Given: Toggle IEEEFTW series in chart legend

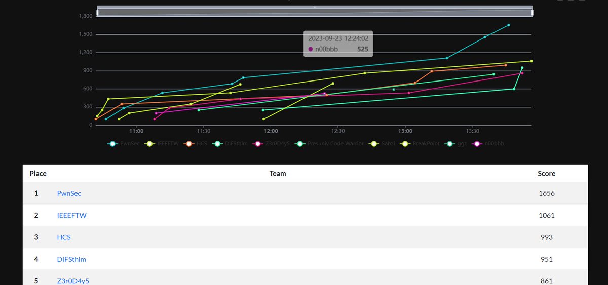Looking at the screenshot, I should 161,144.
